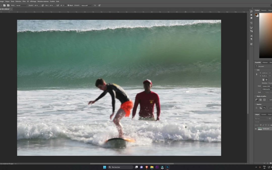
Task: Toggle the Aligné checkbox
Action: [68, 5]
